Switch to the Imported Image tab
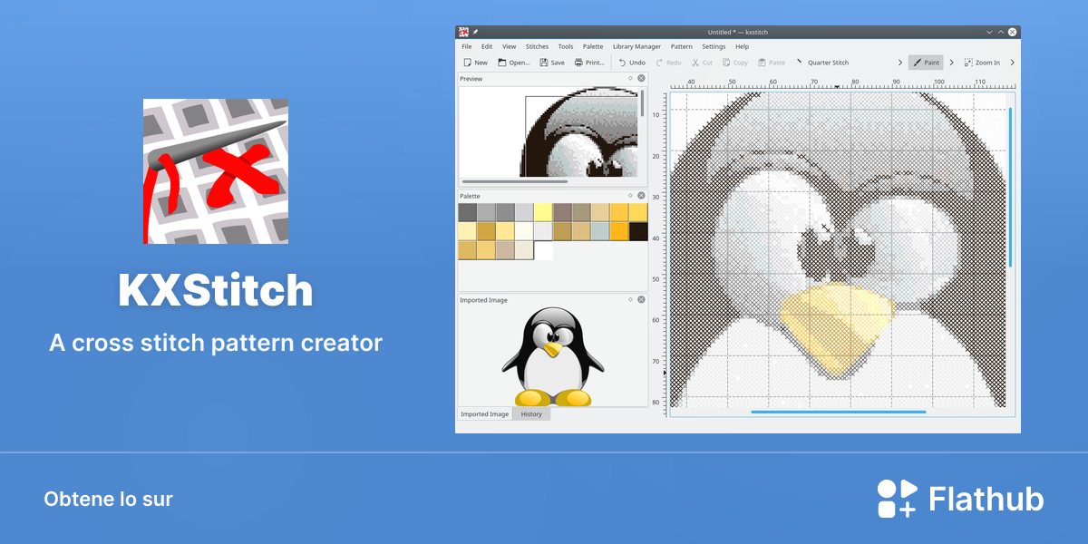Screen dimensions: 1088x544 click(x=485, y=413)
